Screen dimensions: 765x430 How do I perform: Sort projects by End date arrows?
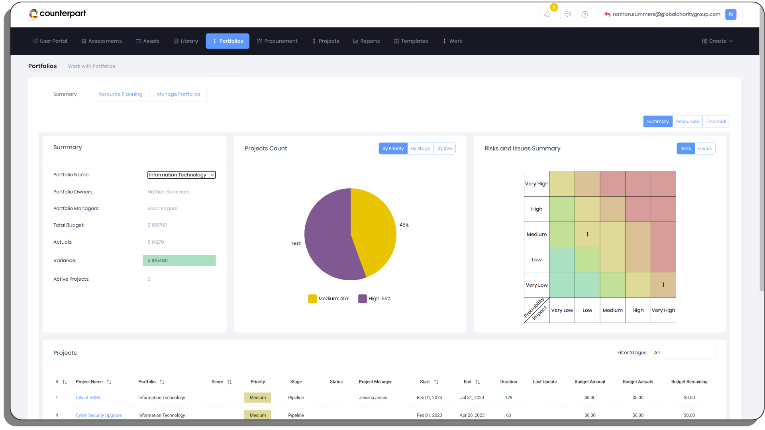[x=477, y=382]
